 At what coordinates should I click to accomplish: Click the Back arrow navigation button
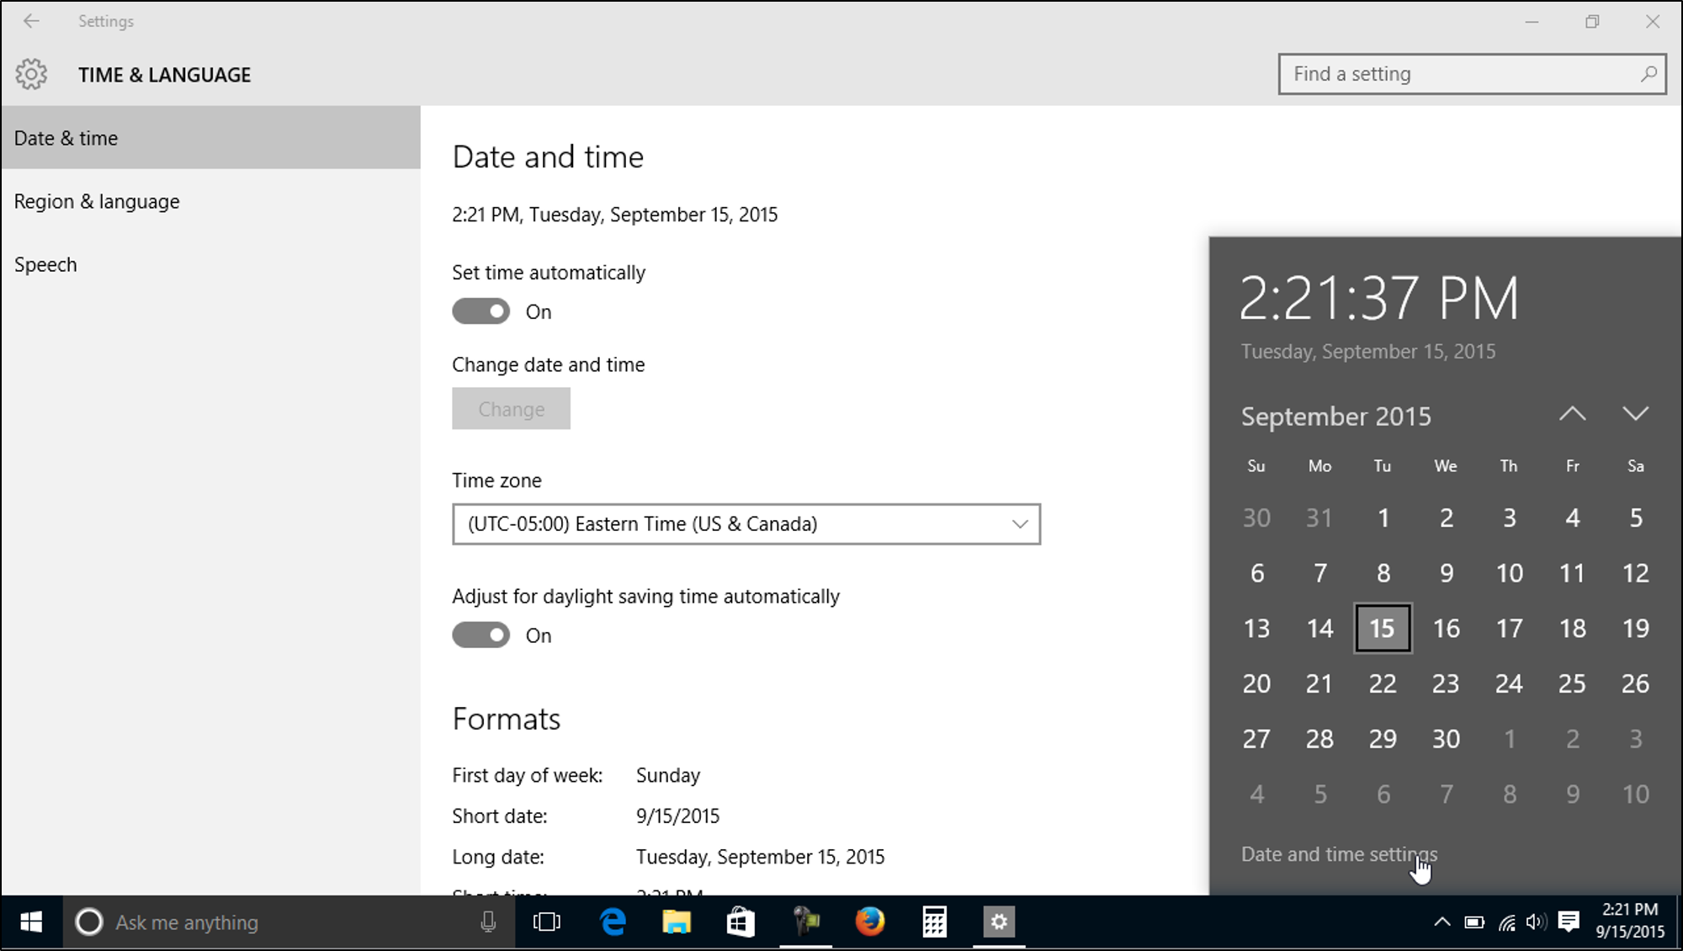31,19
